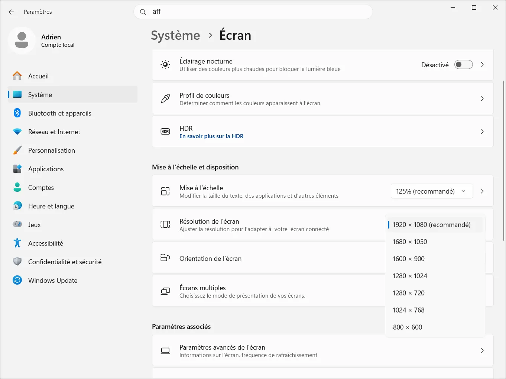Screen dimensions: 506x379
Task: Open Bluetooth et appareils page
Action: click(x=72, y=113)
